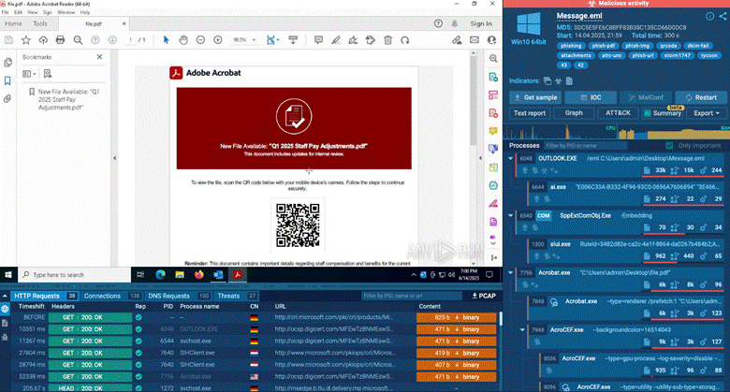
Task: Select the highlighter pen tool
Action: [336, 40]
